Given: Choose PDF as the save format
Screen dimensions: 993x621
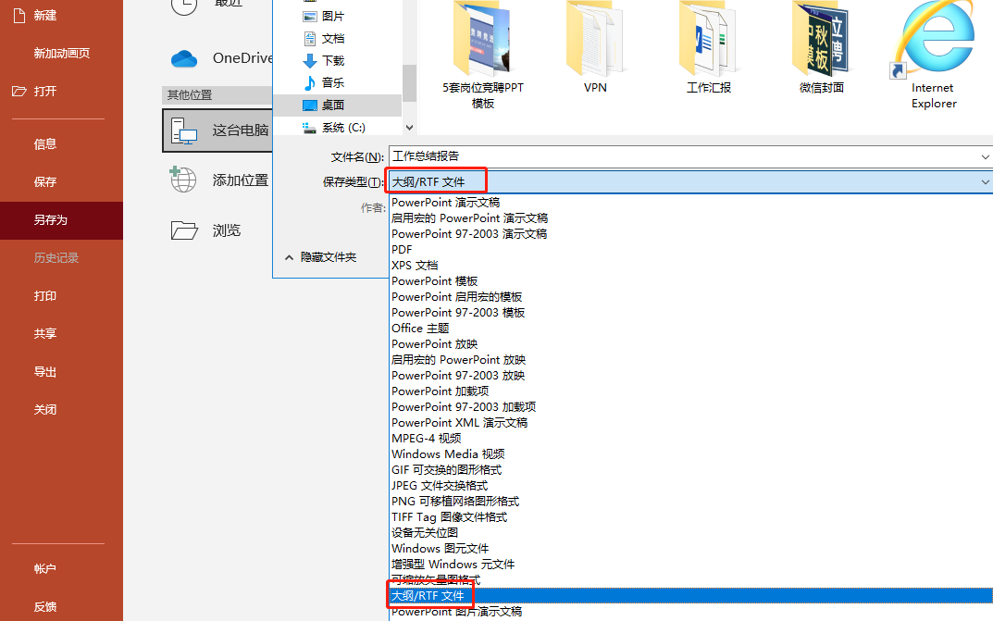Looking at the screenshot, I should coord(401,249).
